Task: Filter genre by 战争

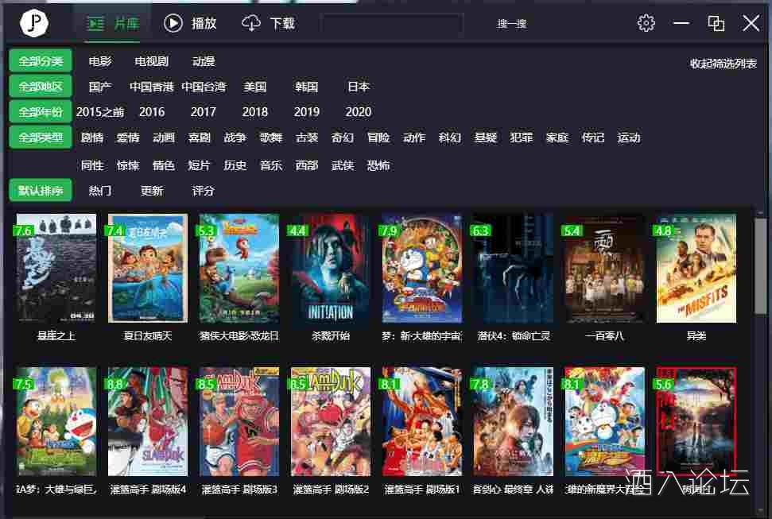Action: point(235,137)
